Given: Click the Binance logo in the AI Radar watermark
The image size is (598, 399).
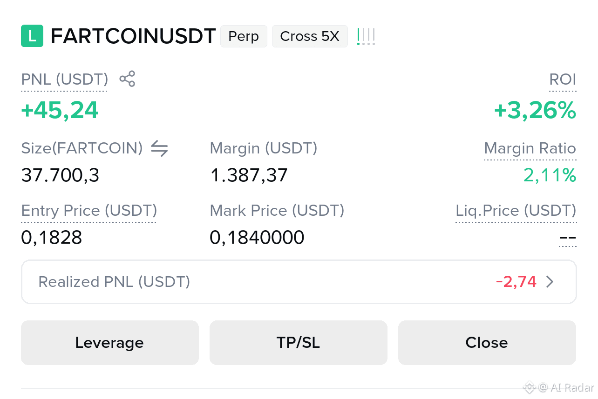Looking at the screenshot, I should click(529, 387).
